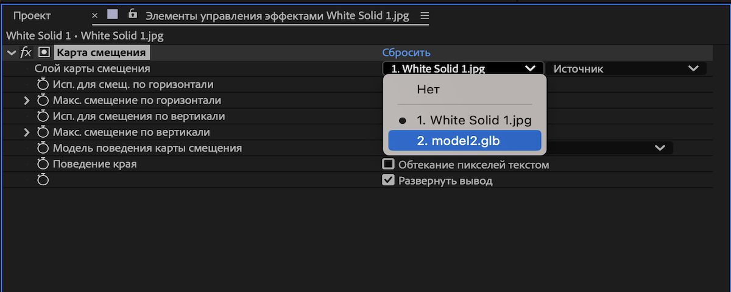Click stopwatch for Макс. смещение по вертикали

click(43, 132)
